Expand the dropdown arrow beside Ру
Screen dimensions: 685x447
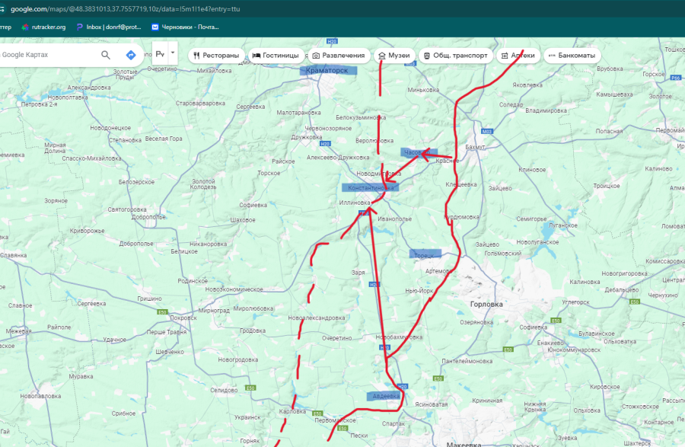pyautogui.click(x=173, y=53)
